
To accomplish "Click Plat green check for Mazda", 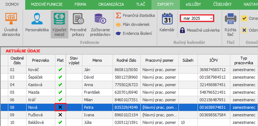I will pos(60,92).
